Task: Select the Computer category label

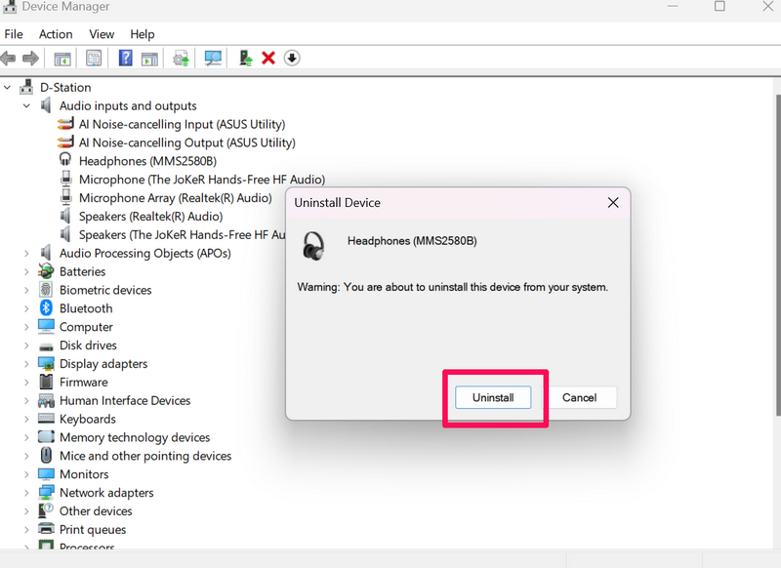Action: coord(86,327)
